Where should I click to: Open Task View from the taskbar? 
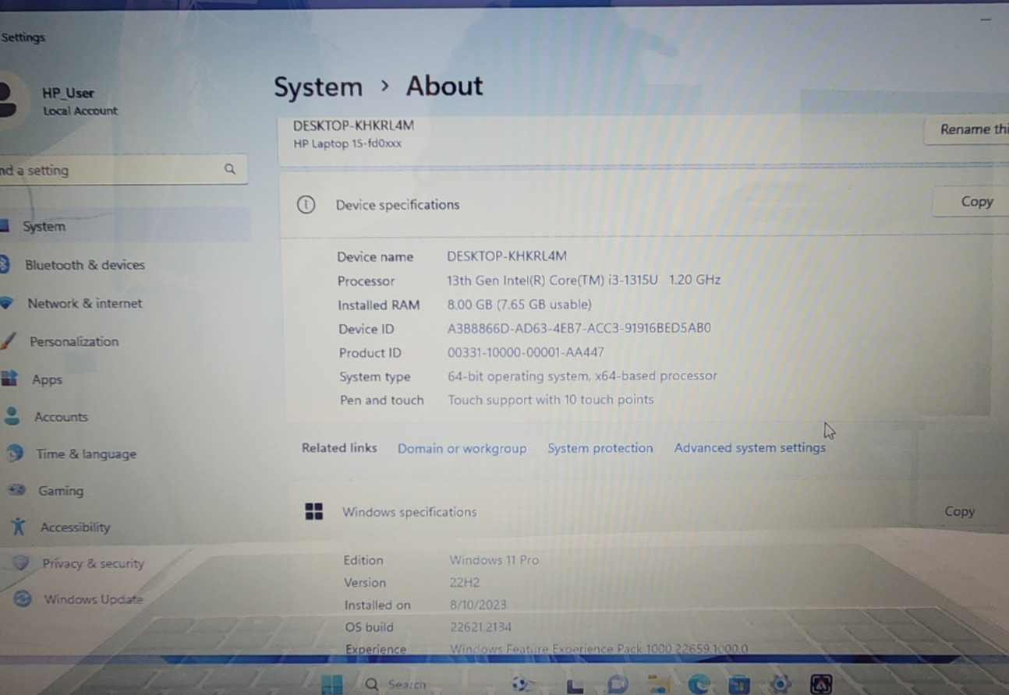(x=575, y=685)
